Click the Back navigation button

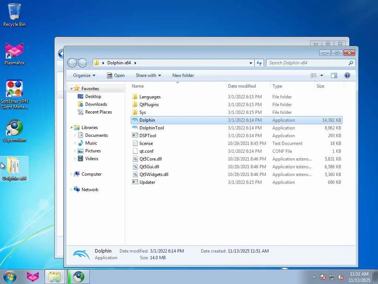click(72, 63)
